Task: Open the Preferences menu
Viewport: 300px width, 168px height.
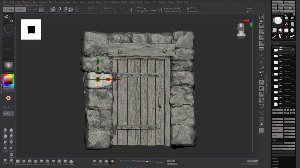Action: 115,2
